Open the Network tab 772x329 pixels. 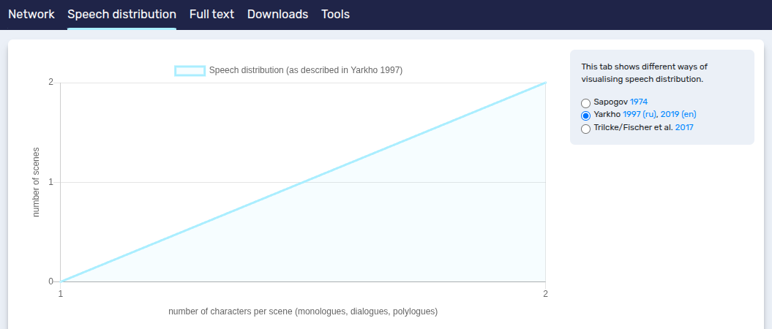(31, 15)
